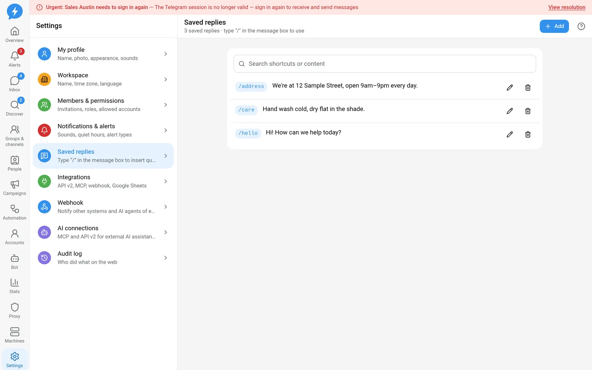Open Machines in the sidebar
The width and height of the screenshot is (592, 370).
coord(14,336)
